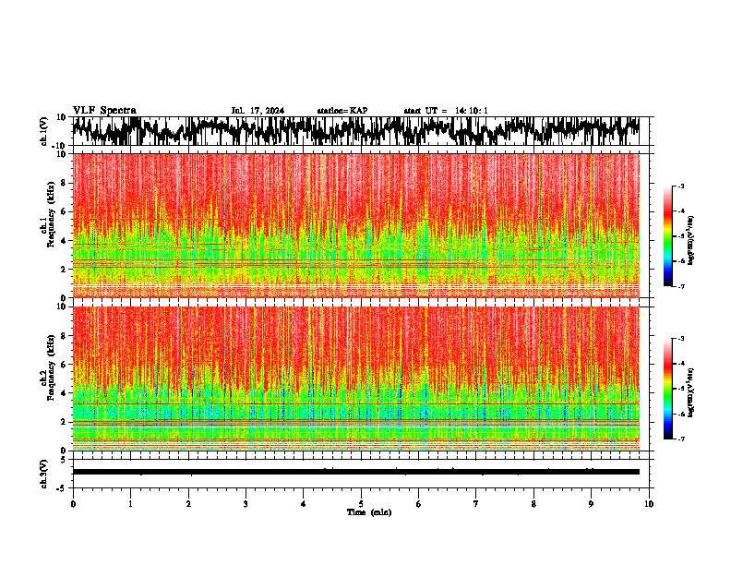Click time axis tick label '3'
The height and width of the screenshot is (565, 731).
pos(246,504)
